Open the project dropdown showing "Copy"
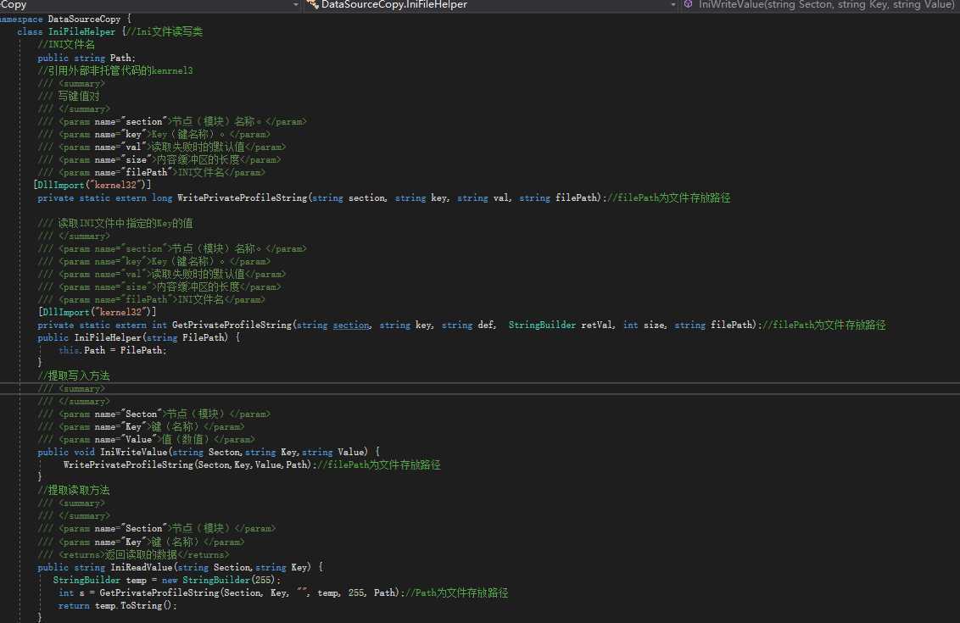 pyautogui.click(x=150, y=5)
